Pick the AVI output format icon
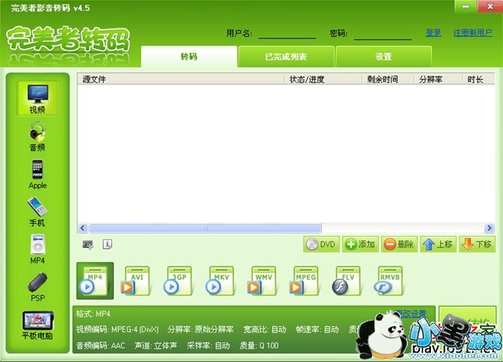The height and width of the screenshot is (362, 503). coord(136,281)
